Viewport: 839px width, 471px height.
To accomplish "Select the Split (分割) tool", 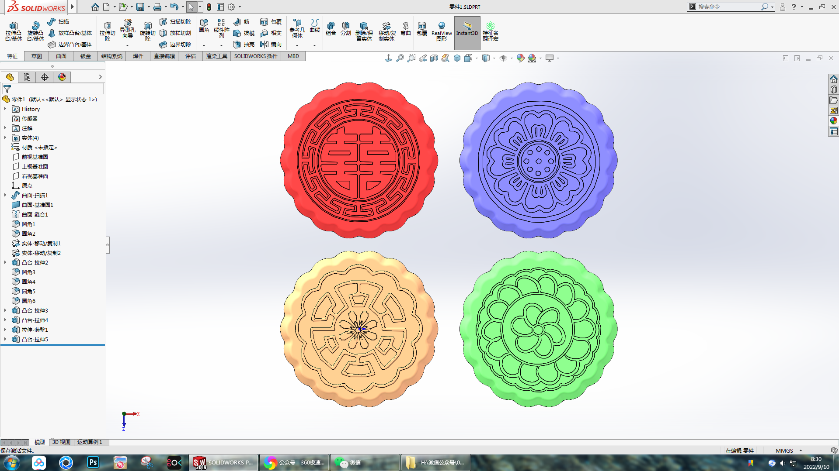I will click(x=345, y=29).
